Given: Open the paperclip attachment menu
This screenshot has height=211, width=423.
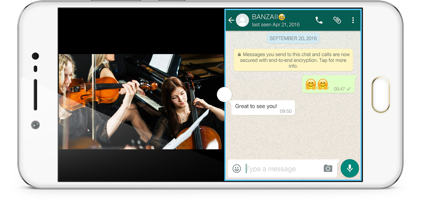Looking at the screenshot, I should (337, 20).
